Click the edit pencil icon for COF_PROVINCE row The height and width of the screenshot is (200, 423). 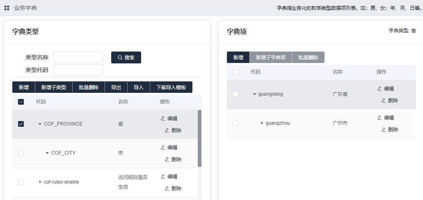coord(163,119)
